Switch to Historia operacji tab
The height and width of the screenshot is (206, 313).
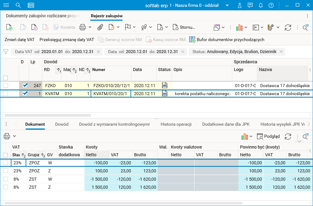[176, 124]
